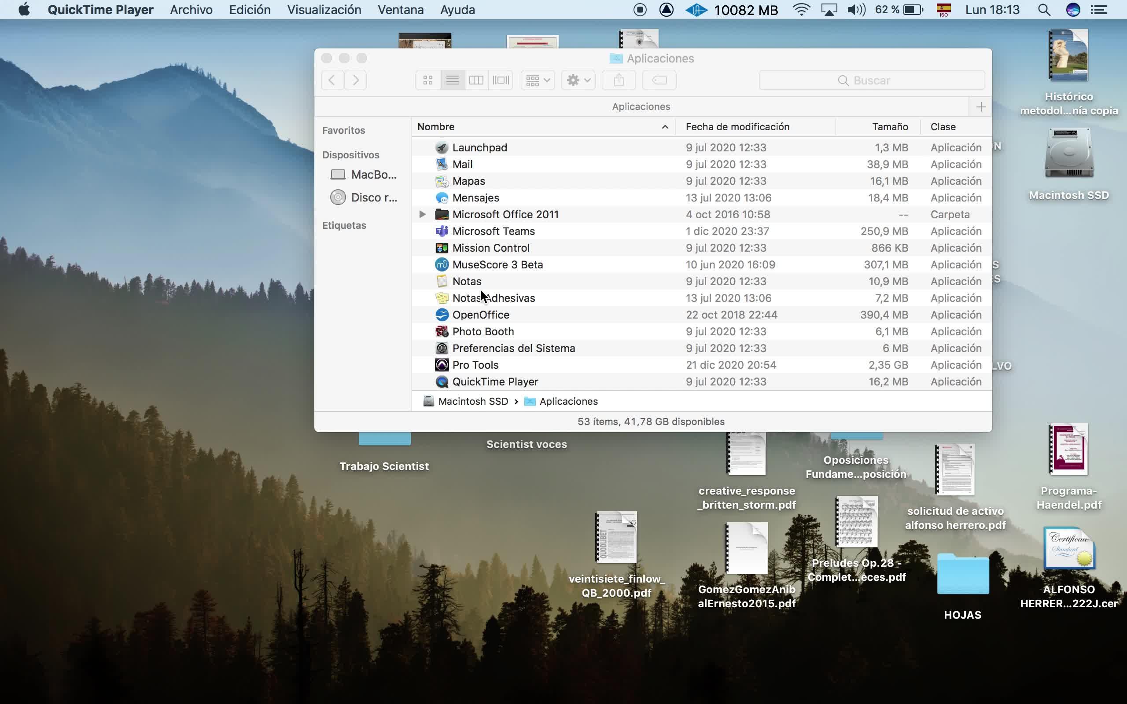Click the Buscar search field
1127x704 pixels.
tap(871, 80)
